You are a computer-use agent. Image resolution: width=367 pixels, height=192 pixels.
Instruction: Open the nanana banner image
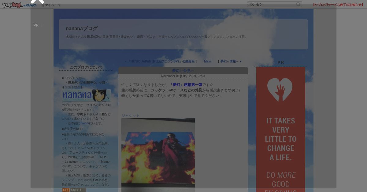(x=86, y=95)
